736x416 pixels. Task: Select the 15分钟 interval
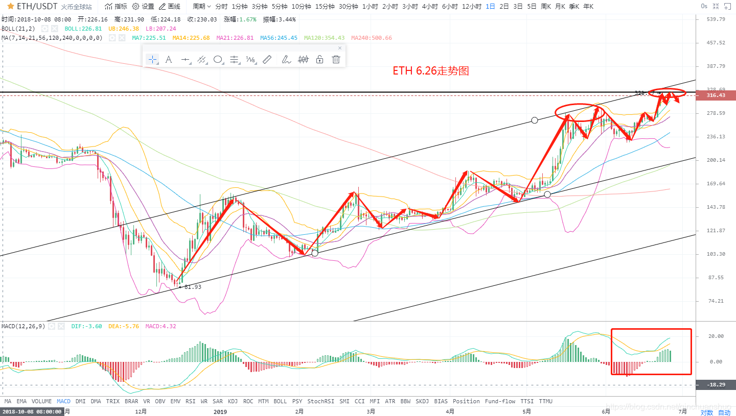click(325, 7)
